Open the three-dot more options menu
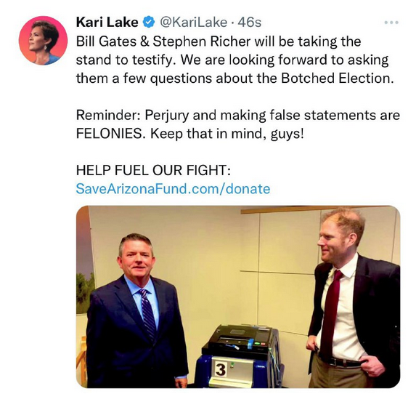 [391, 23]
